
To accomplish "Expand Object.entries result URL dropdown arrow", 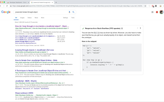I will (57, 95).
